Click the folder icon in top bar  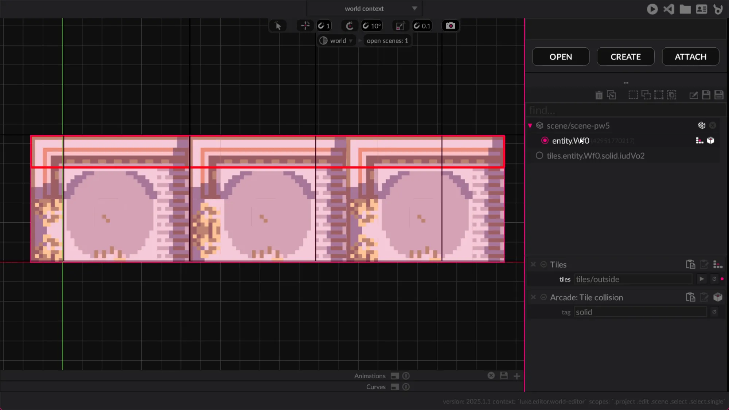[685, 9]
